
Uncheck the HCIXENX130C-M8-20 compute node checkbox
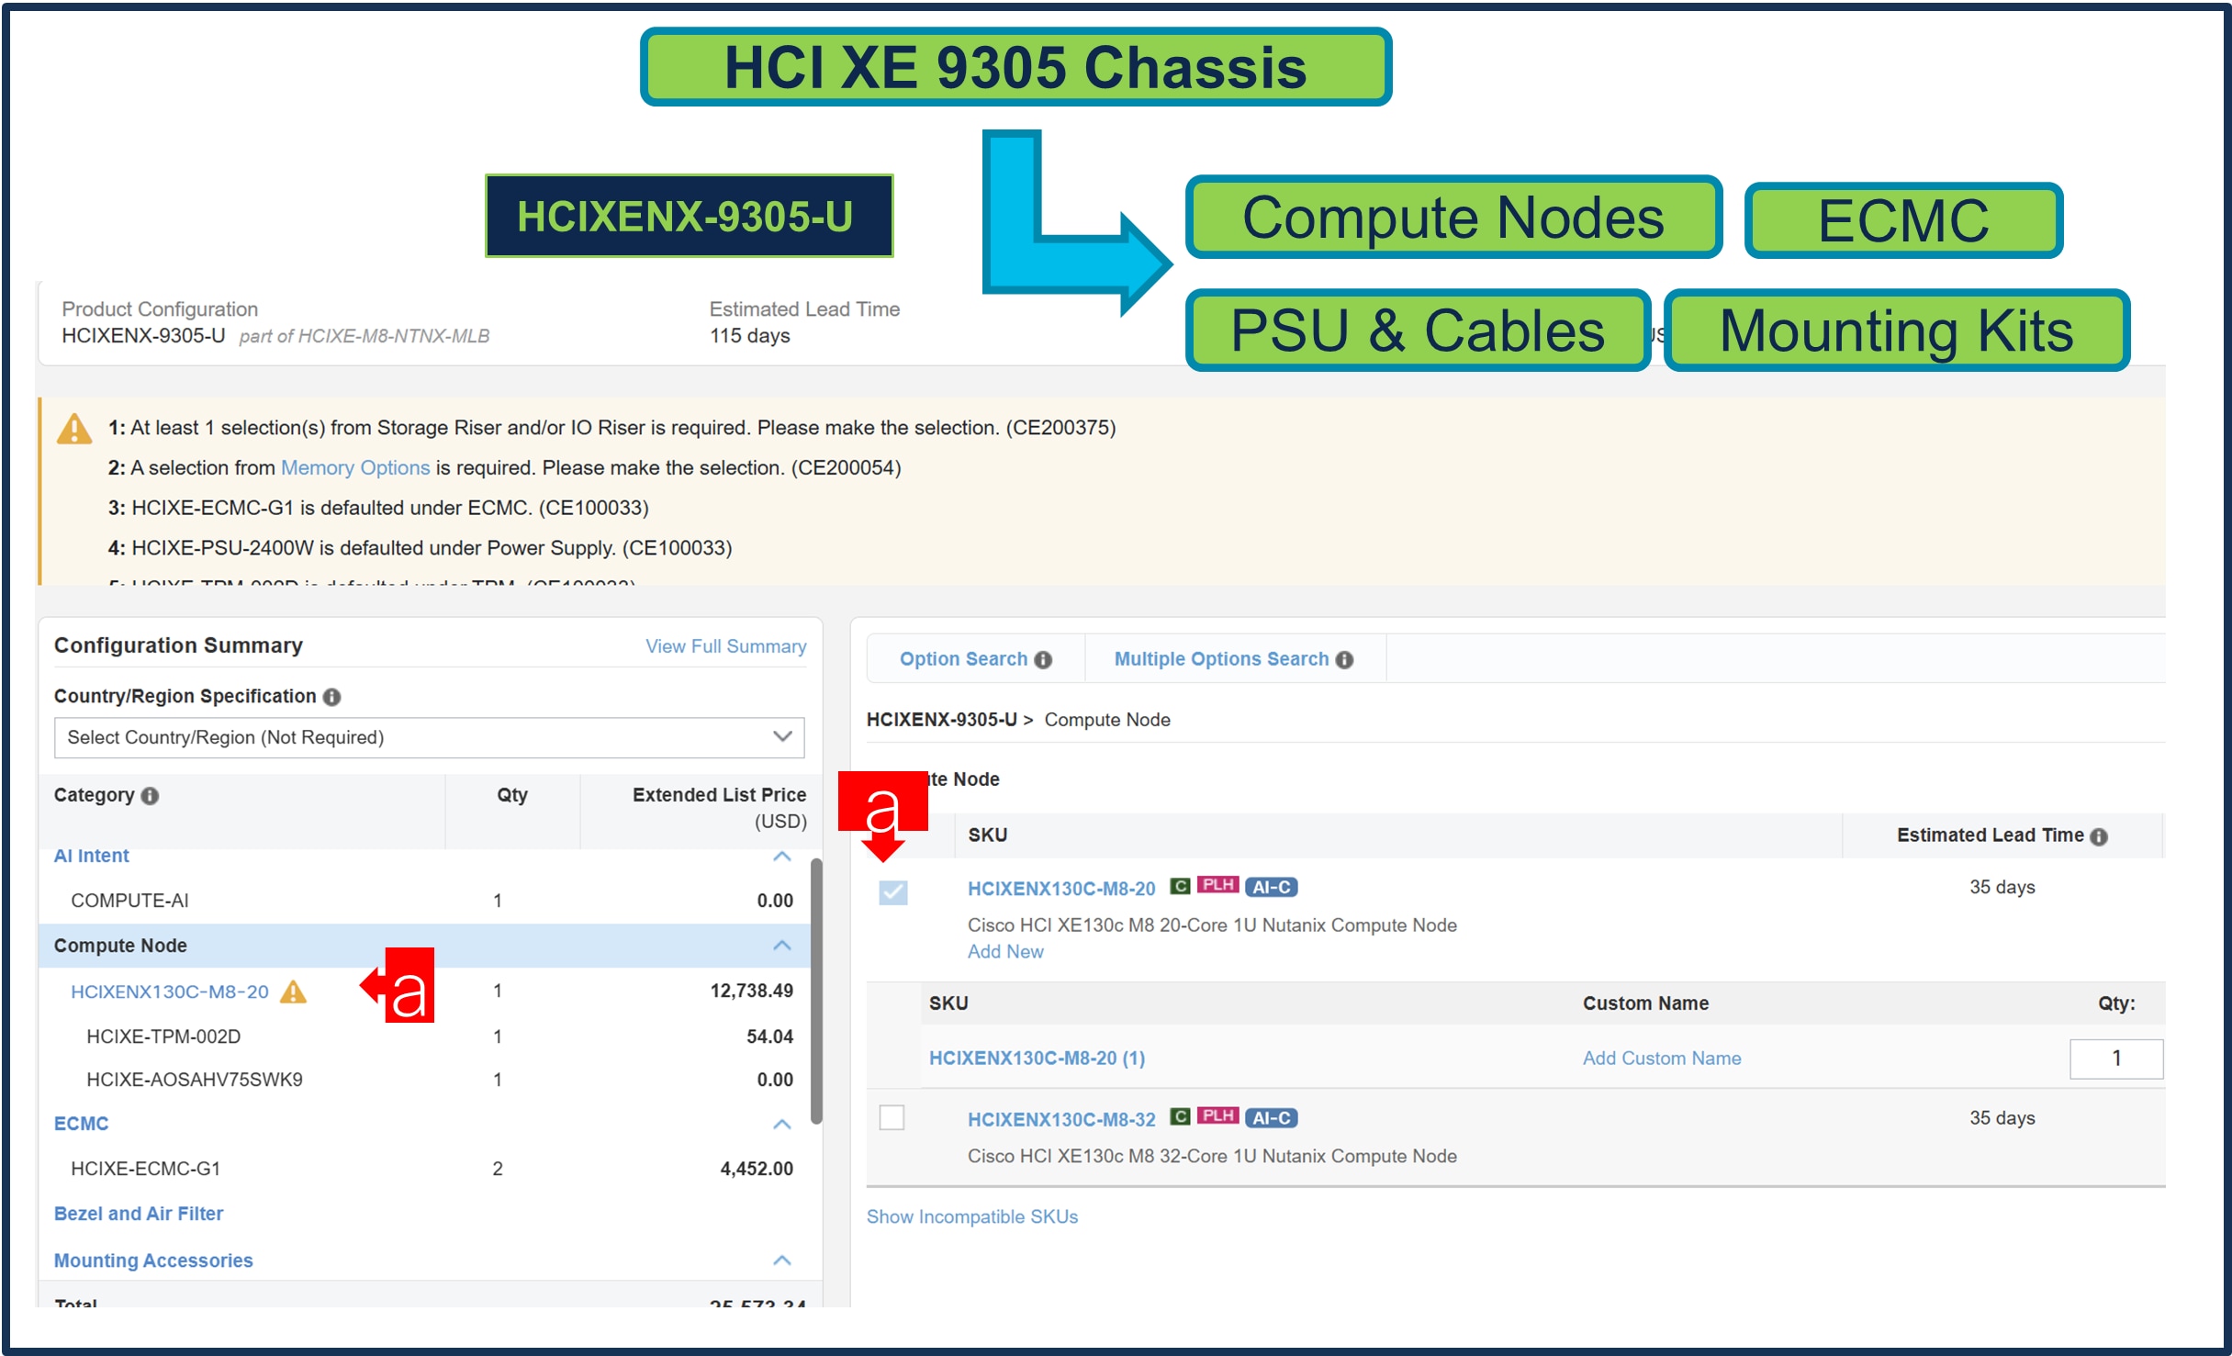point(893,892)
